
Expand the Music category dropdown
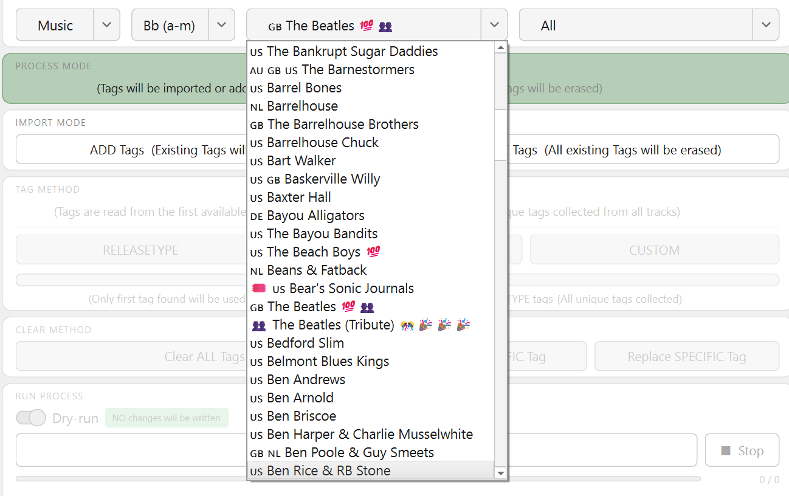[106, 25]
